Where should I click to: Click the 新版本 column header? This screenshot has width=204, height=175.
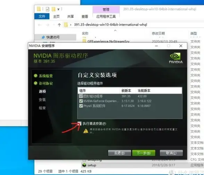pyautogui.click(x=128, y=90)
